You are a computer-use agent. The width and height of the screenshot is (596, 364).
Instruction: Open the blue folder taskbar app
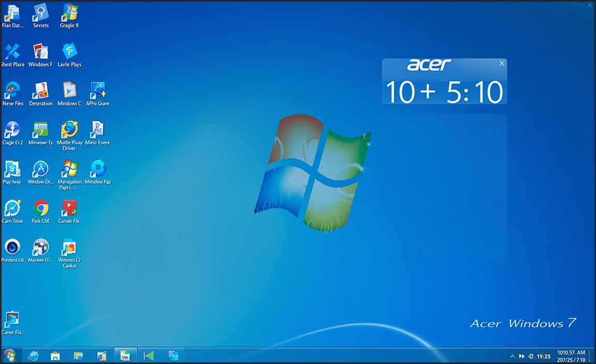click(x=173, y=356)
